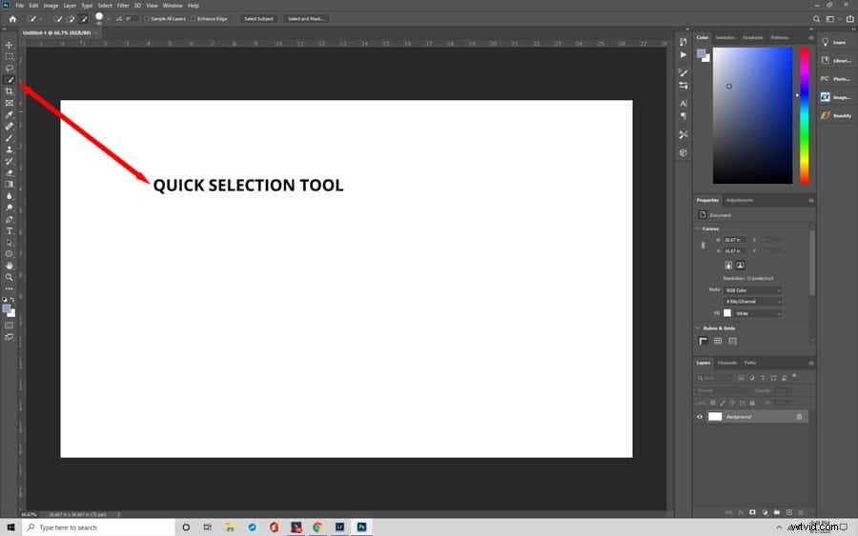
Task: Select the Dodge tool
Action: [10, 208]
